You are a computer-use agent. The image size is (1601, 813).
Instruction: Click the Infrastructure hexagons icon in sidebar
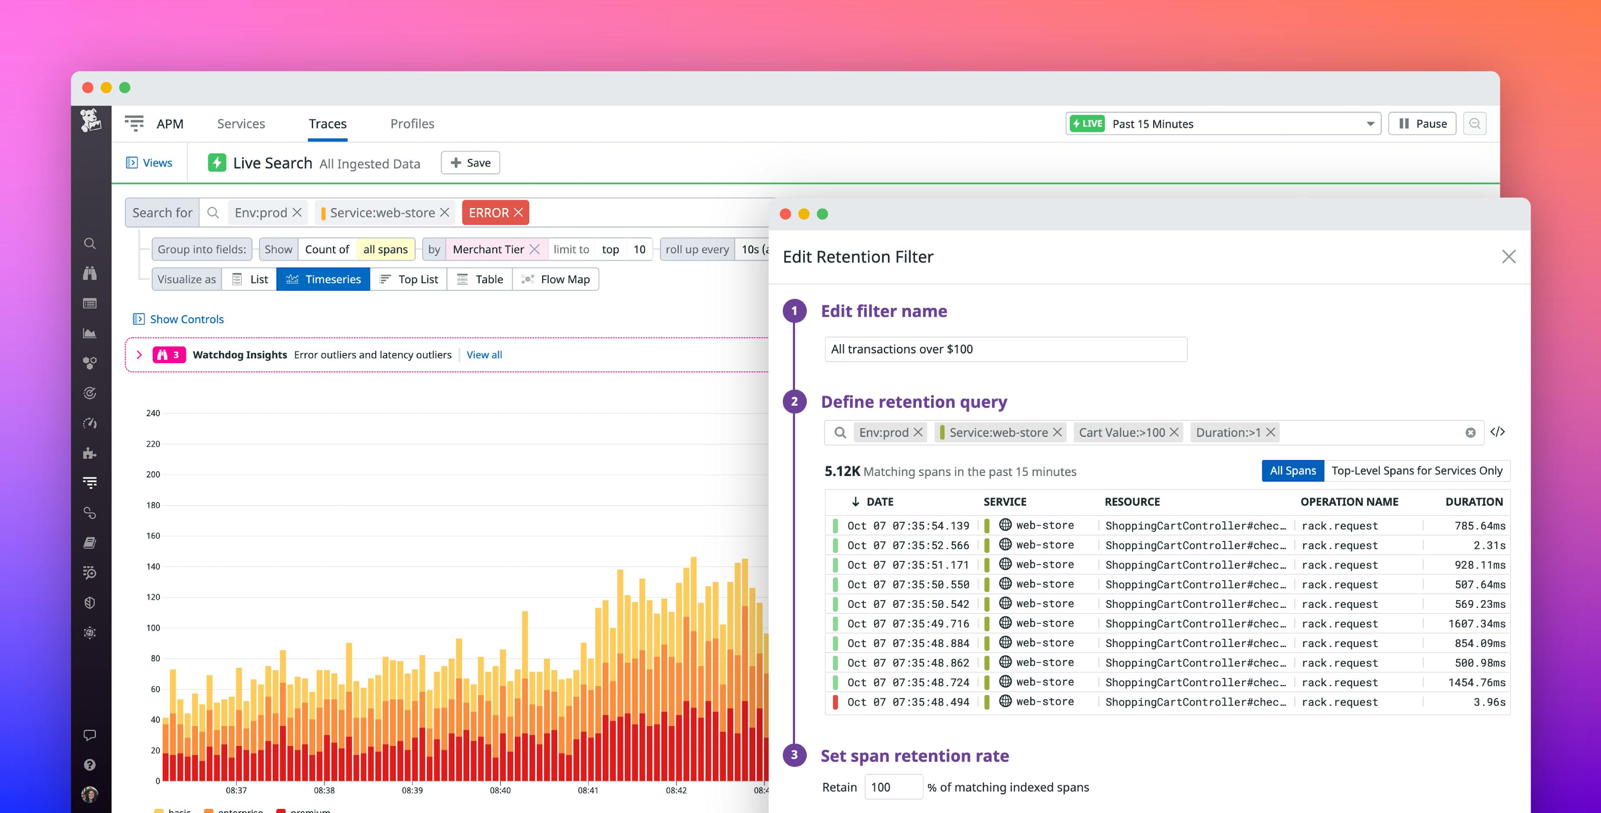tap(90, 363)
